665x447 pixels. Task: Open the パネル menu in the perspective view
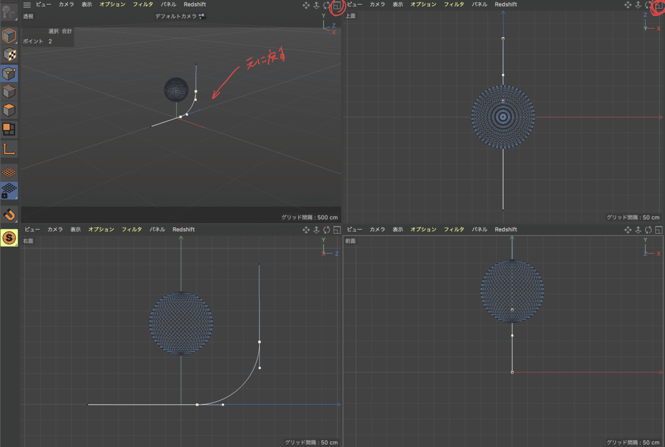tap(168, 4)
